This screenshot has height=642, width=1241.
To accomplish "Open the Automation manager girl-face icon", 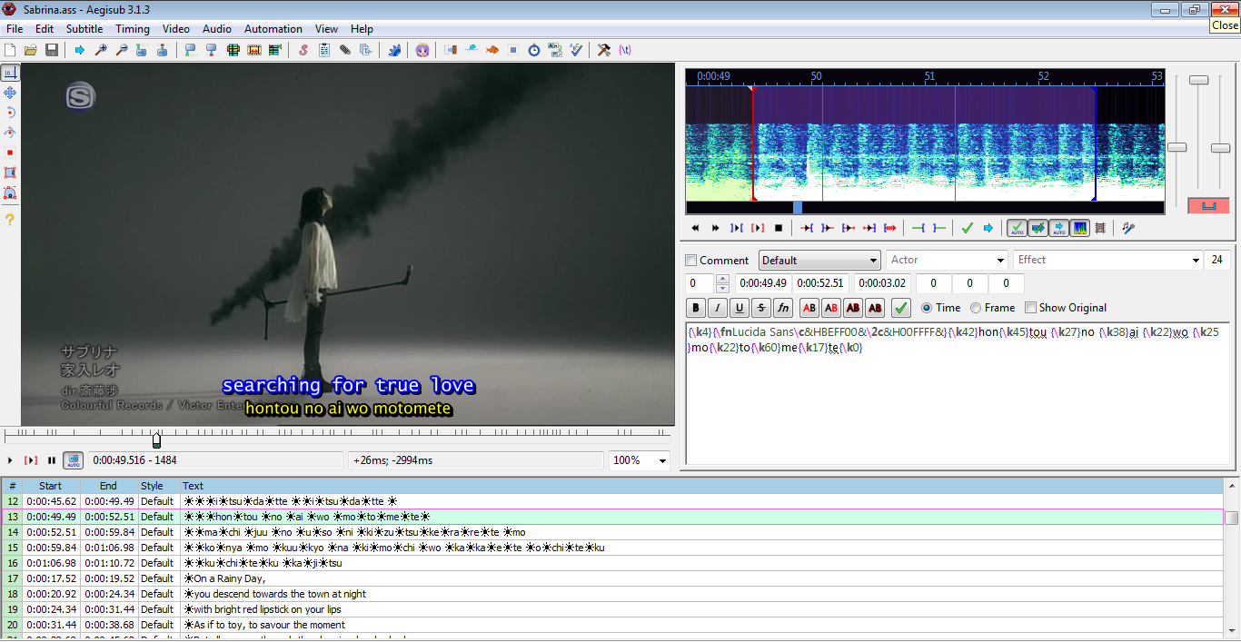I will tap(422, 50).
